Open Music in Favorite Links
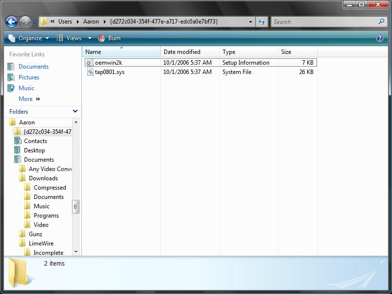This screenshot has height=294, width=392. (26, 88)
